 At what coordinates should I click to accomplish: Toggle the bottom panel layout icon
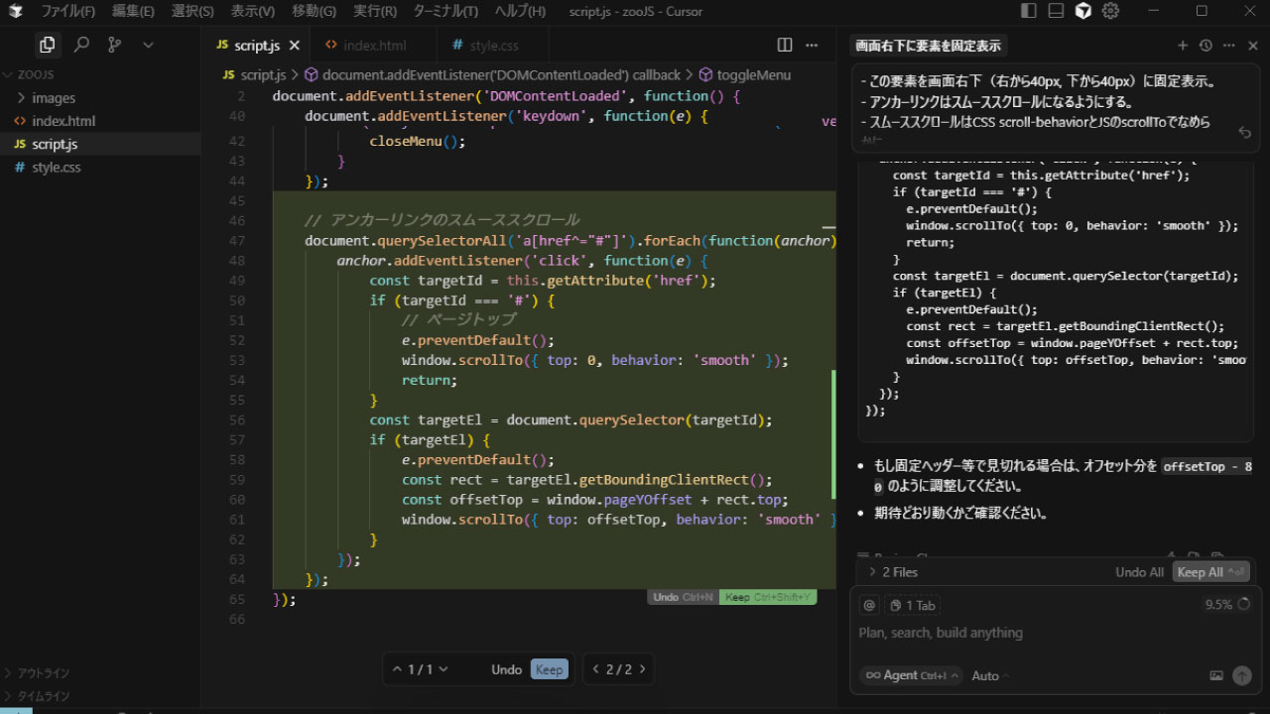click(x=1056, y=11)
